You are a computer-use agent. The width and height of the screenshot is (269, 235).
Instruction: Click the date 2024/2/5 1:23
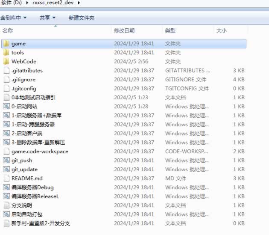tap(131, 97)
